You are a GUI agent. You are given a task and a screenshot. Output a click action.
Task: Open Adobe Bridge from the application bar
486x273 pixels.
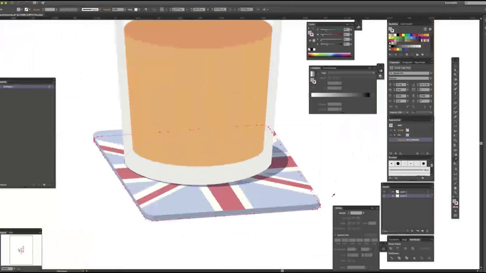pos(20,3)
